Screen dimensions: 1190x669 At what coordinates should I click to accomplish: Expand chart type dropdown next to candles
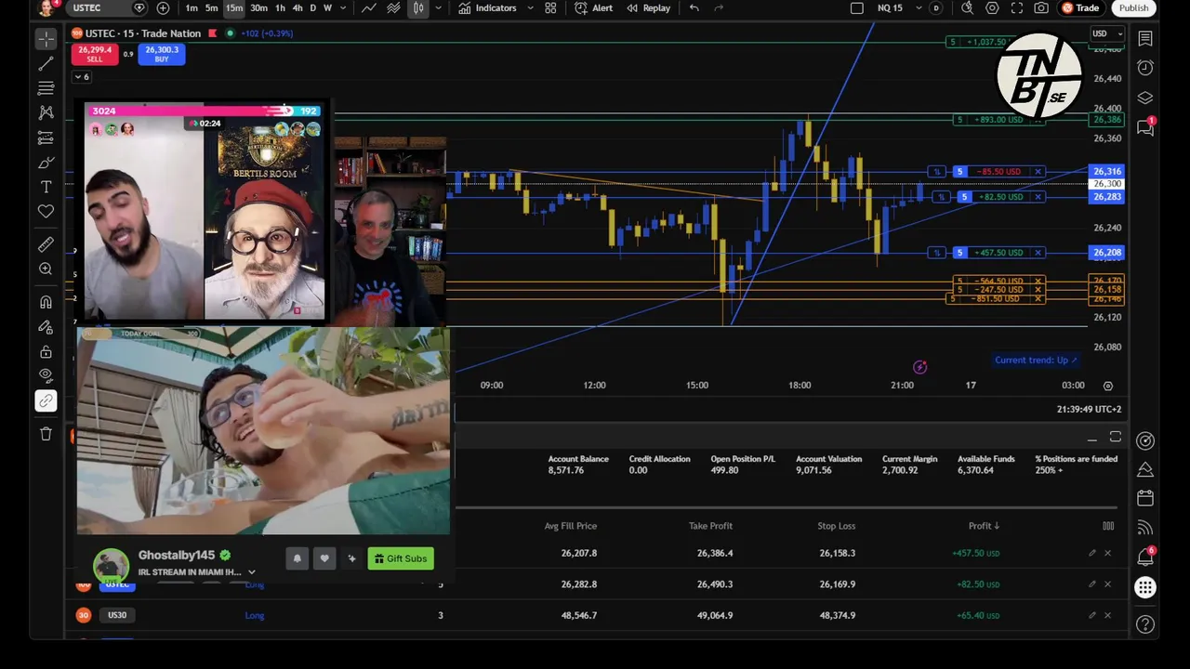(438, 8)
